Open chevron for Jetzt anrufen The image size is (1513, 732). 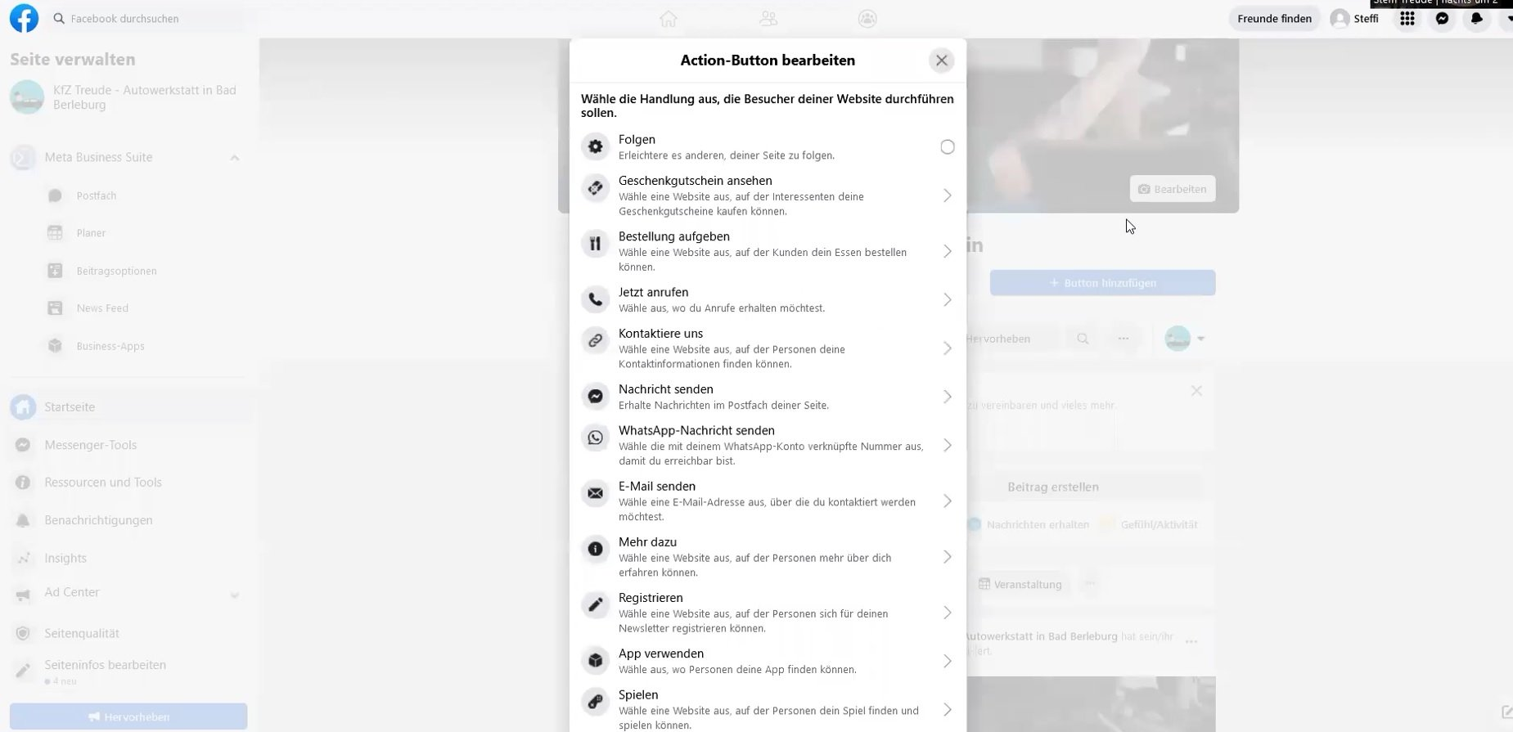(947, 300)
